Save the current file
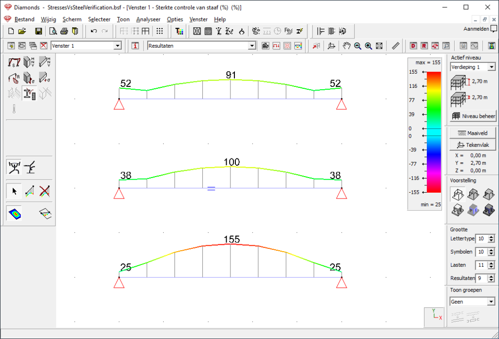Viewport: 499px width, 339px height. (38, 31)
